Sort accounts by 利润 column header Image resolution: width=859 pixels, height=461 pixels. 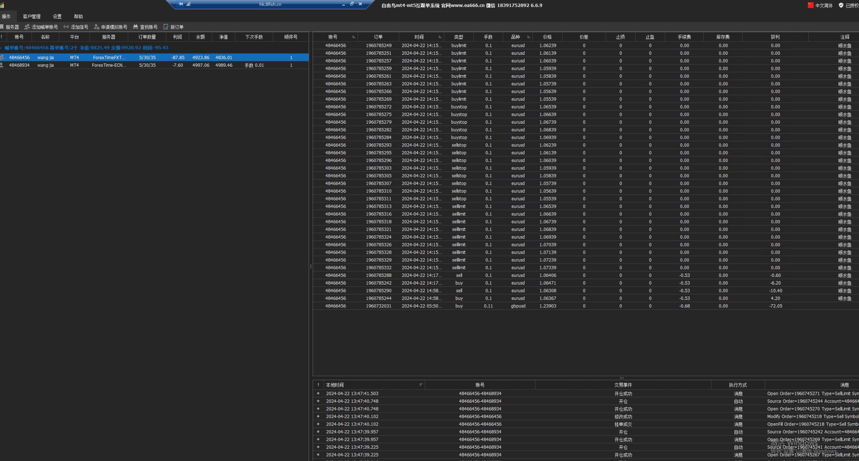click(177, 37)
